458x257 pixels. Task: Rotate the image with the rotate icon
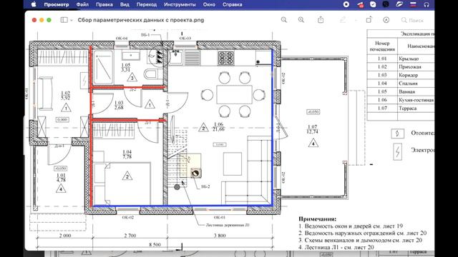tap(369, 19)
